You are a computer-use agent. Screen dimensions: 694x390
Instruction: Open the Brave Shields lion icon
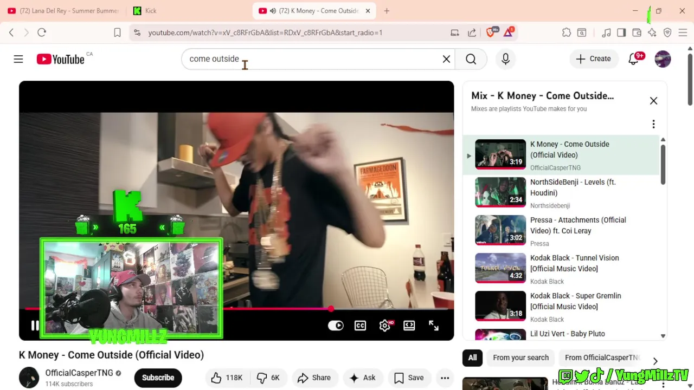point(491,32)
